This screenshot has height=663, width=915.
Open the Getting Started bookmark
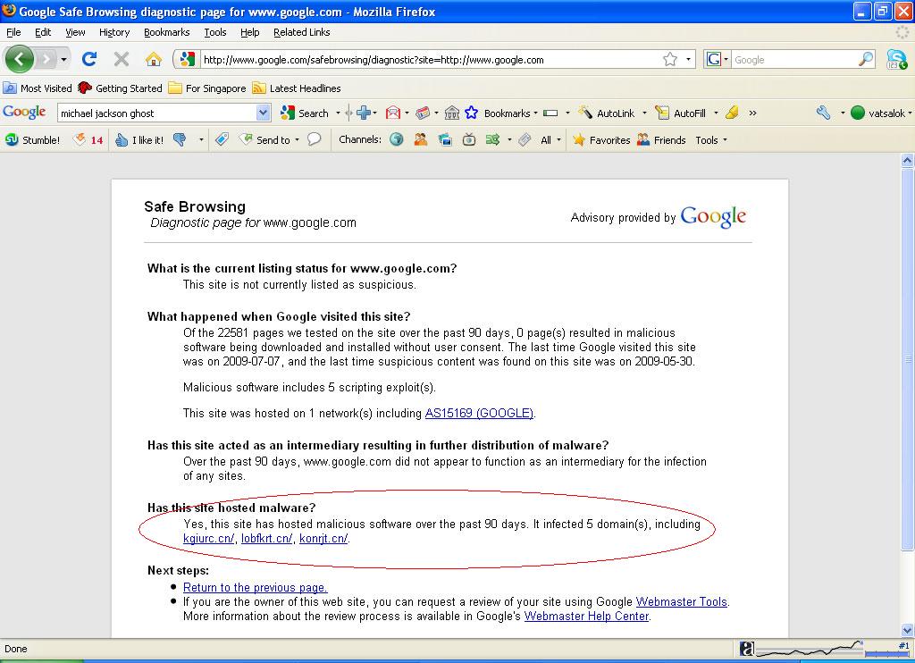(x=121, y=88)
